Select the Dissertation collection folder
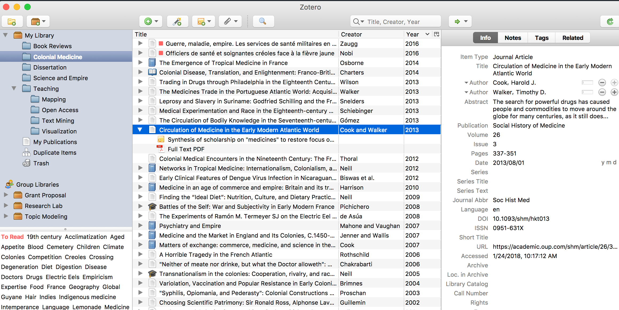Screen dimensions: 619x310 click(x=50, y=67)
